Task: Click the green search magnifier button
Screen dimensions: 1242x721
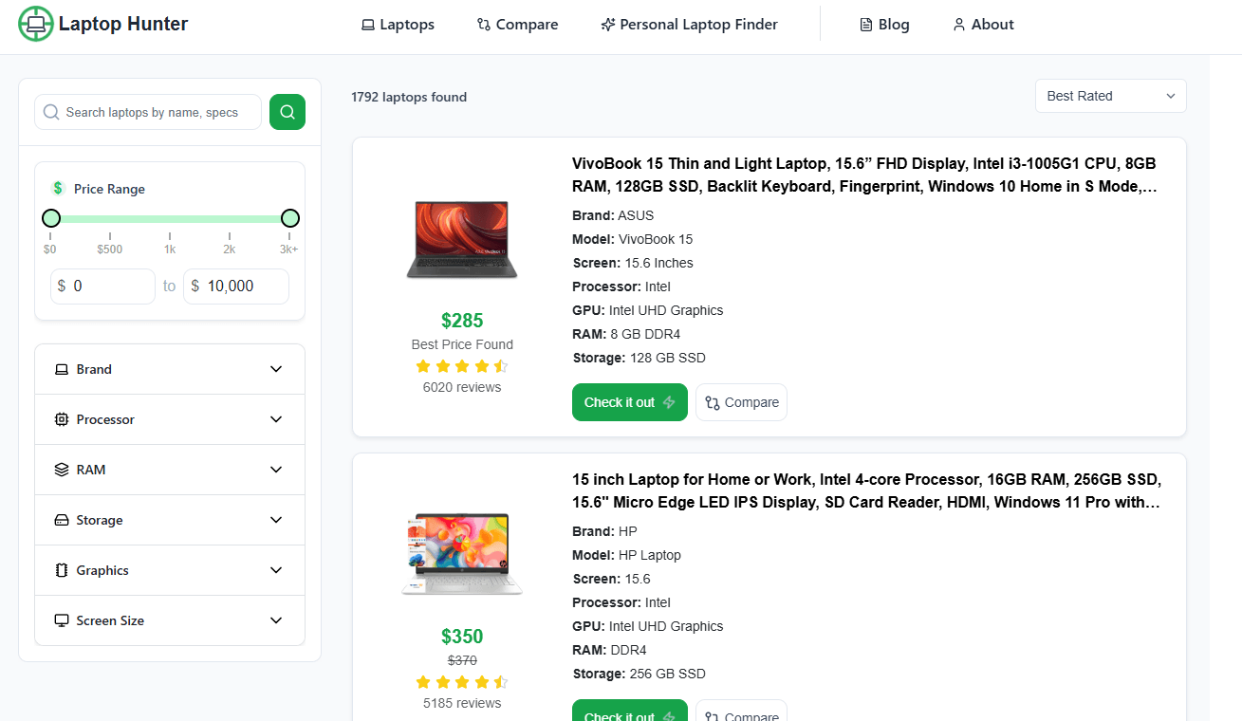Action: [287, 112]
